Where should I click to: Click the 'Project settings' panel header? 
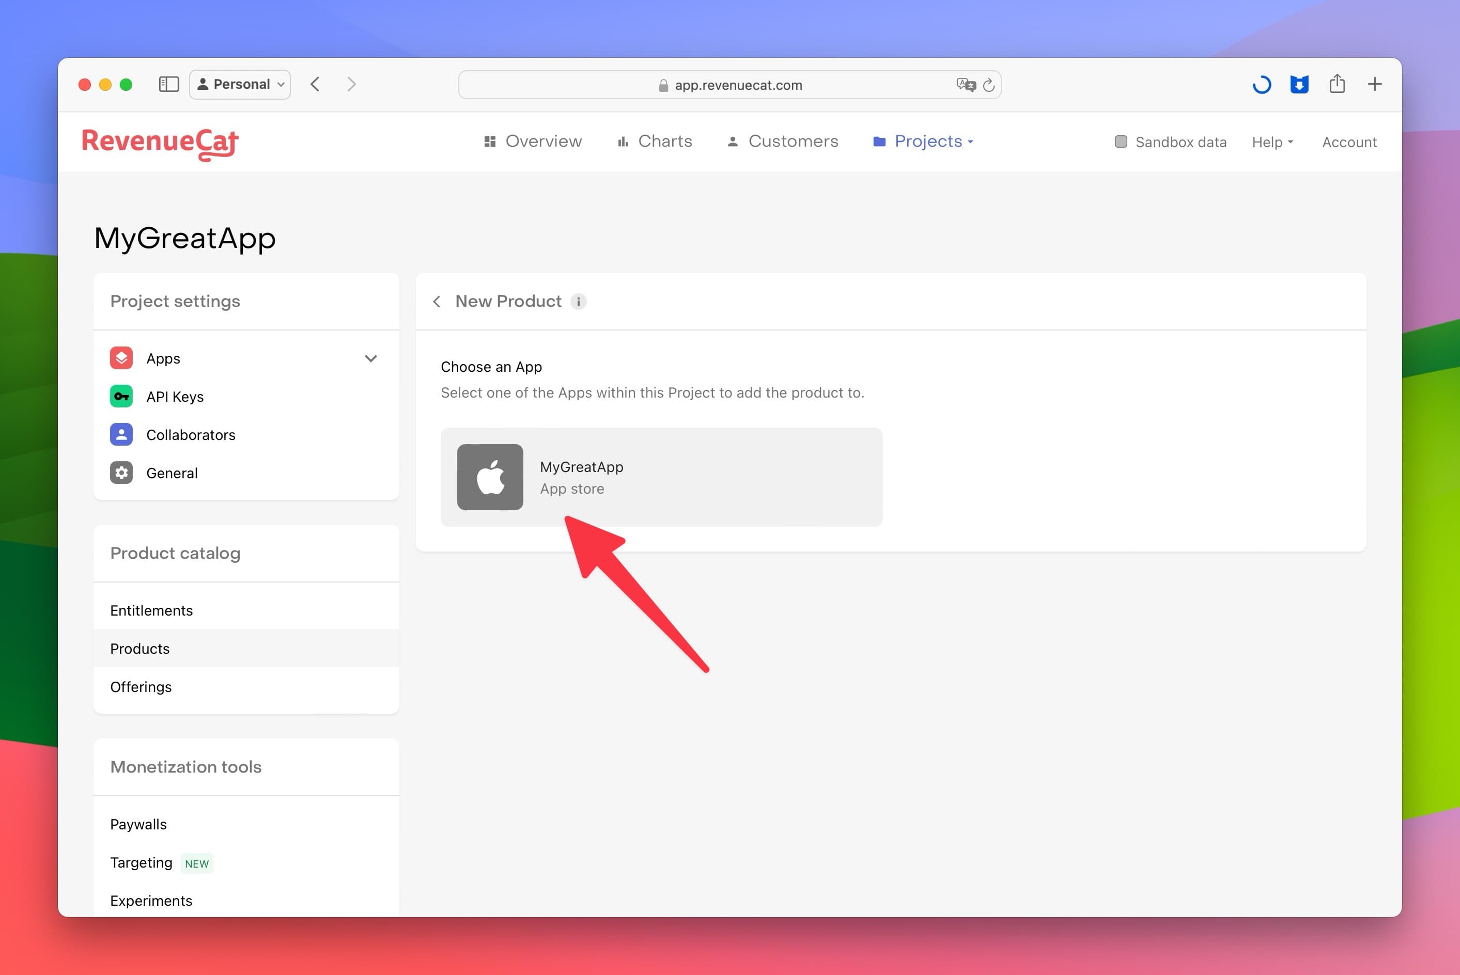175,302
